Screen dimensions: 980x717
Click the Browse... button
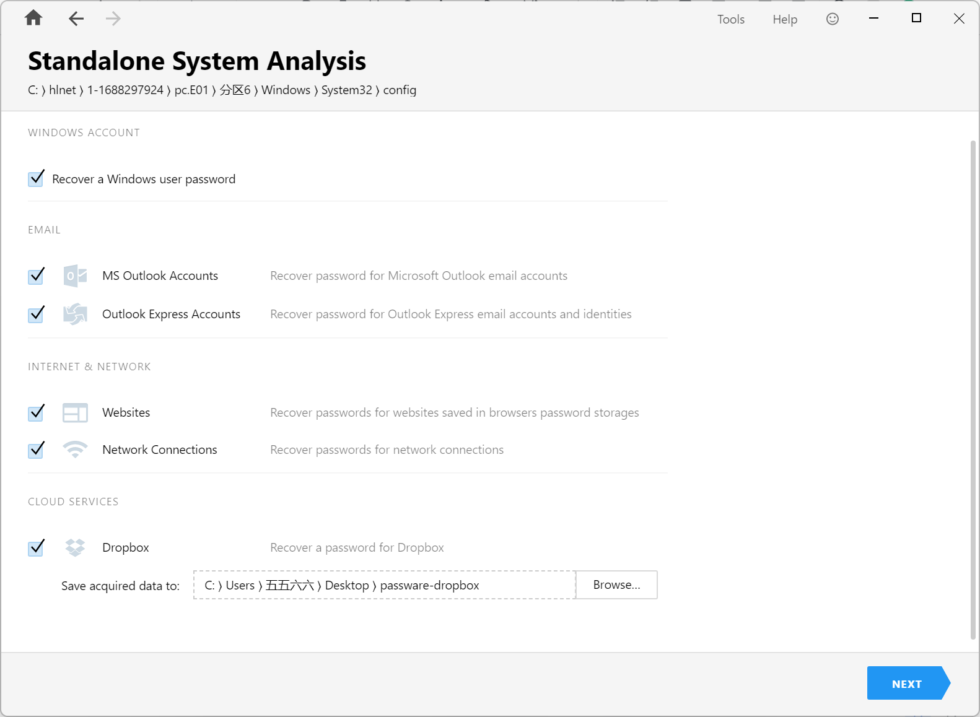pyautogui.click(x=616, y=584)
